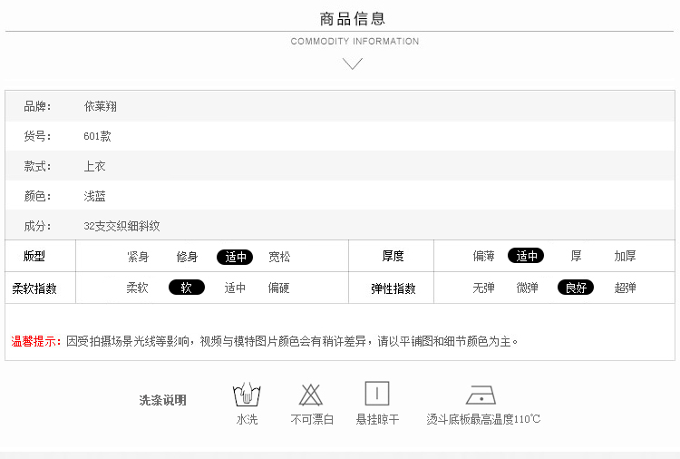Viewport: 680px width, 459px height.
Task: Select highlighted 良好 elasticity option
Action: 576,288
